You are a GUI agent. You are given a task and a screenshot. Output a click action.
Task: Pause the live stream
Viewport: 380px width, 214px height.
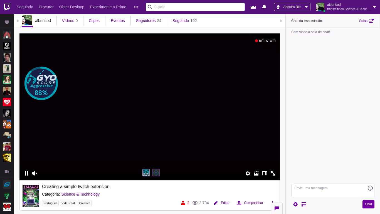(26, 173)
